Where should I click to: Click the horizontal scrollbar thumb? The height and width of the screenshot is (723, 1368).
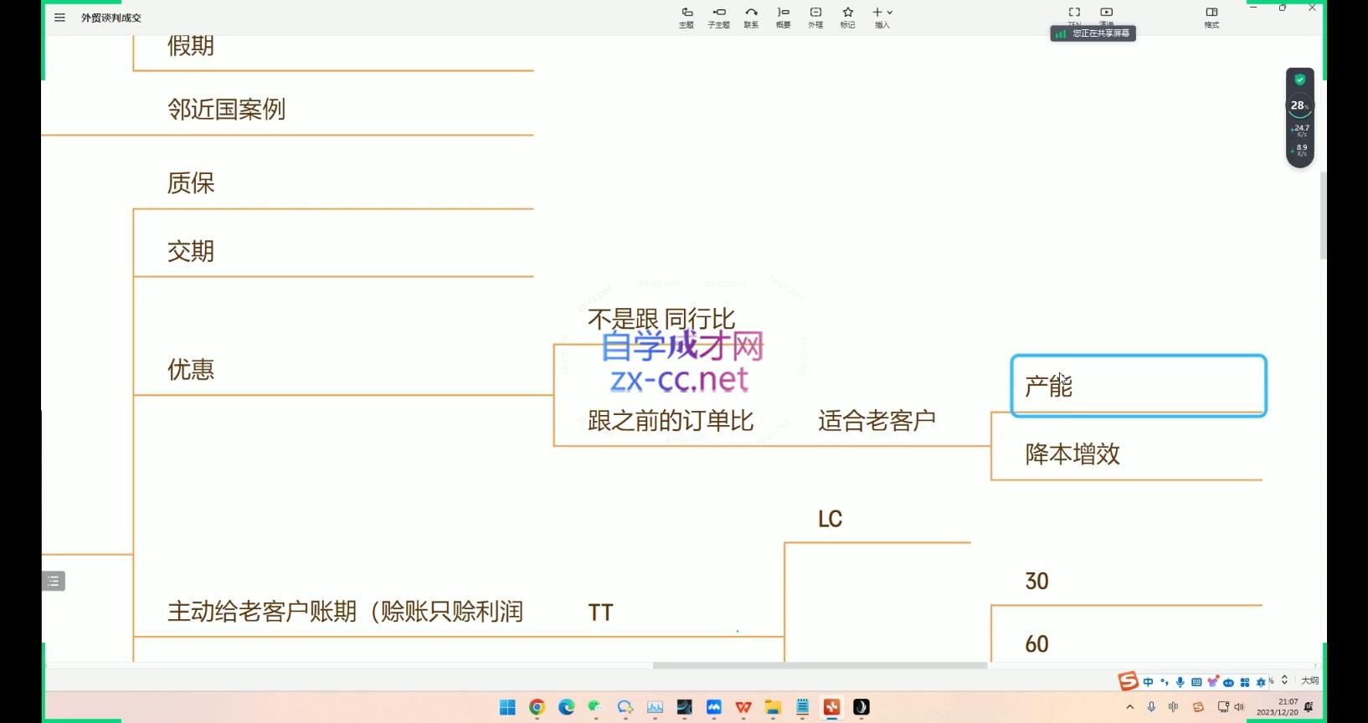(820, 666)
